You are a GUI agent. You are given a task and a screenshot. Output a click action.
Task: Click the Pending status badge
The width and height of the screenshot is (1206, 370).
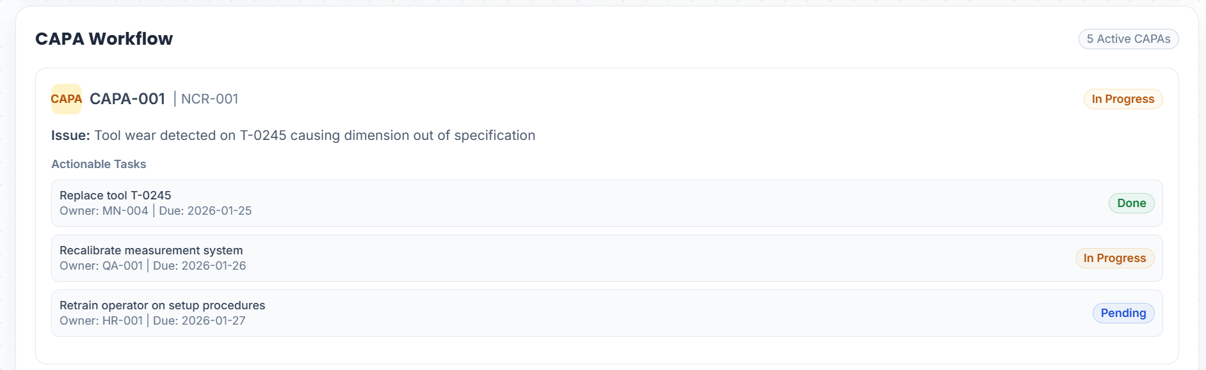(x=1123, y=313)
